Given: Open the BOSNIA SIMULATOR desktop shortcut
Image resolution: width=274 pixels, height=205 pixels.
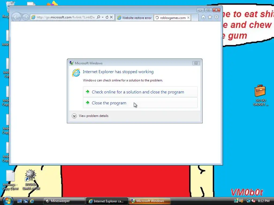Looking at the screenshot, I should 31,180.
